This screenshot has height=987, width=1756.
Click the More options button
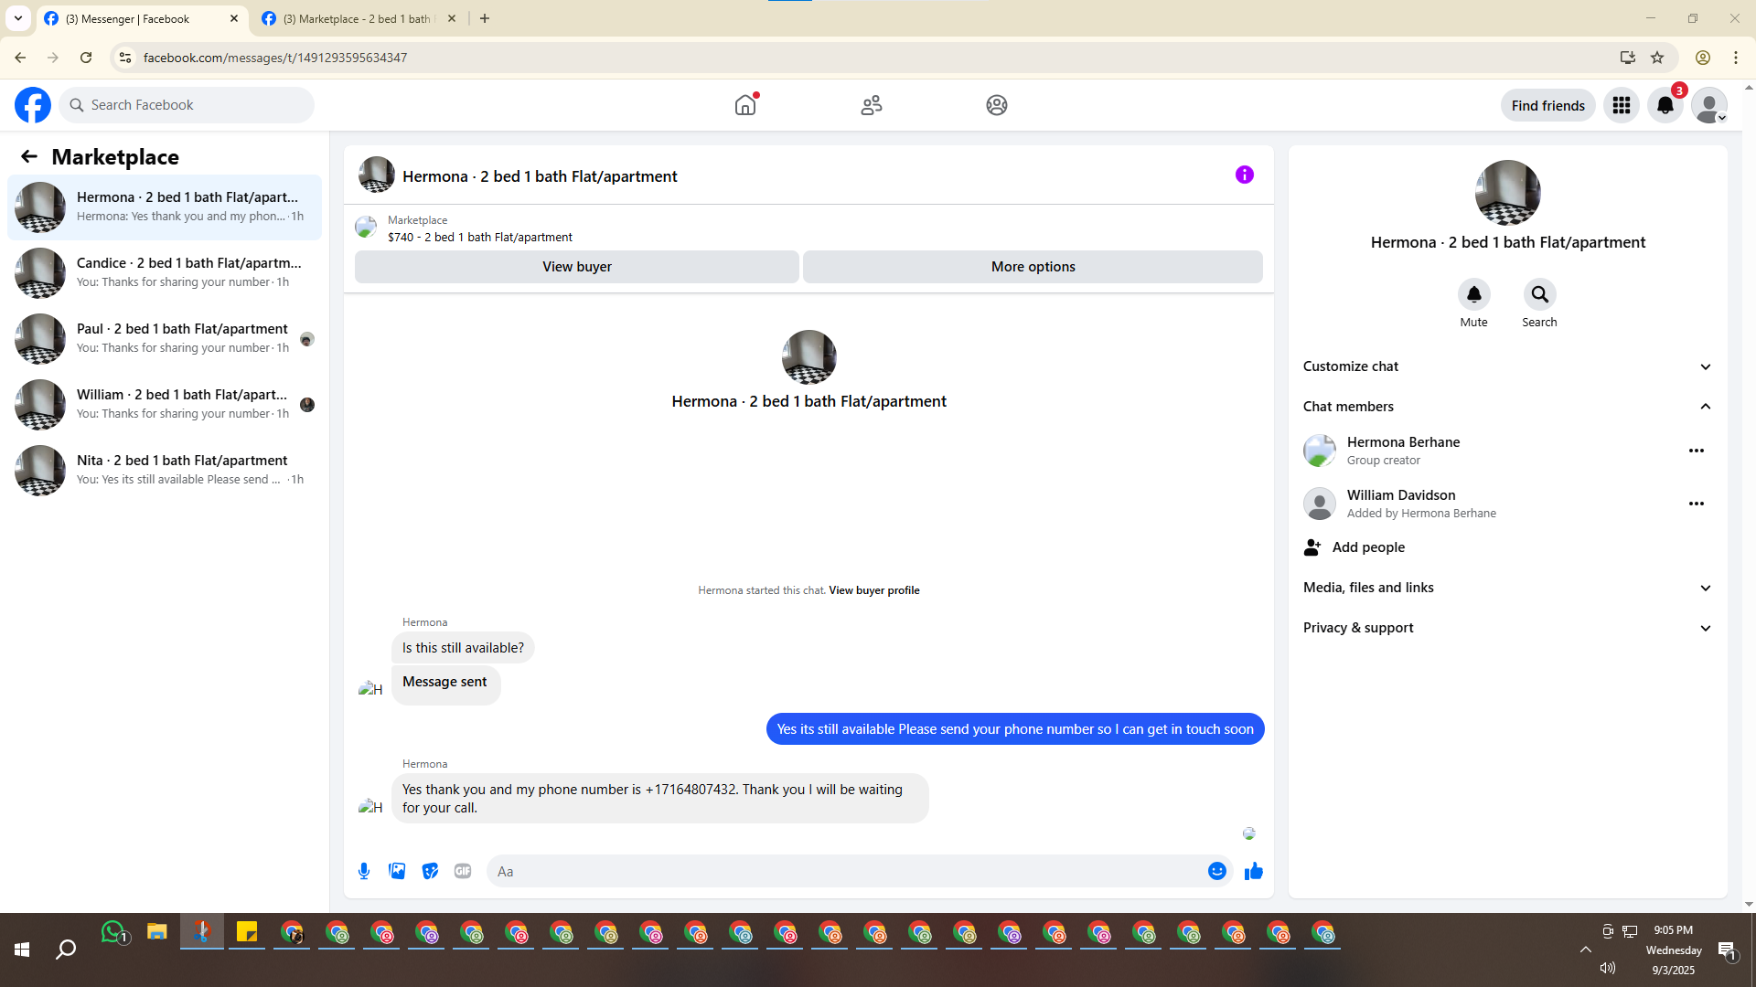1033,267
